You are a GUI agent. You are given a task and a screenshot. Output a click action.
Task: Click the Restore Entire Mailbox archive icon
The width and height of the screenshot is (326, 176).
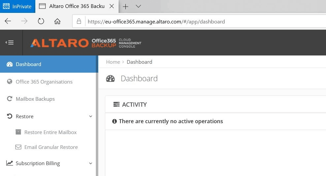18,132
